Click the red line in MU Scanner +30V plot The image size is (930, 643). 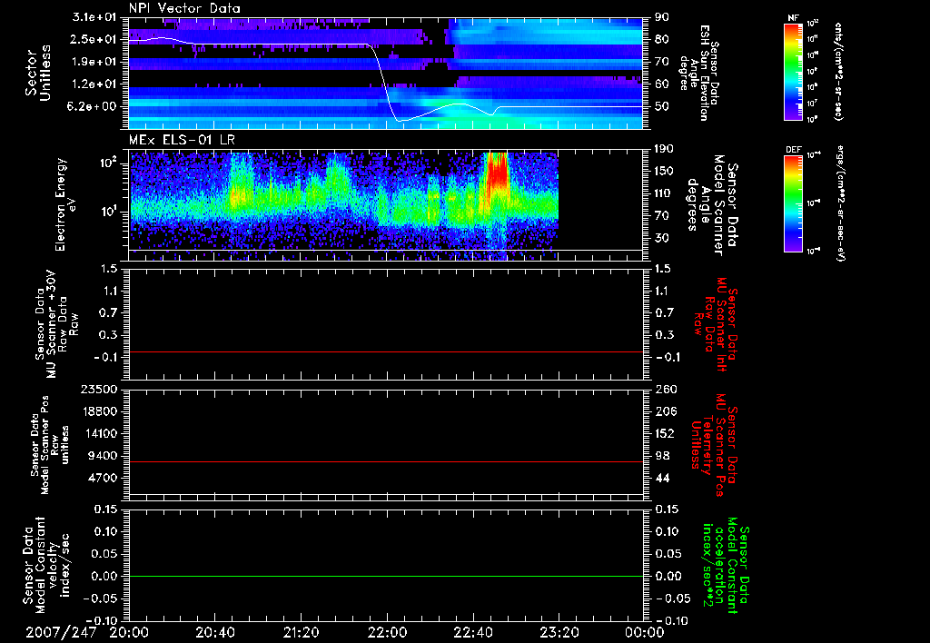[386, 351]
